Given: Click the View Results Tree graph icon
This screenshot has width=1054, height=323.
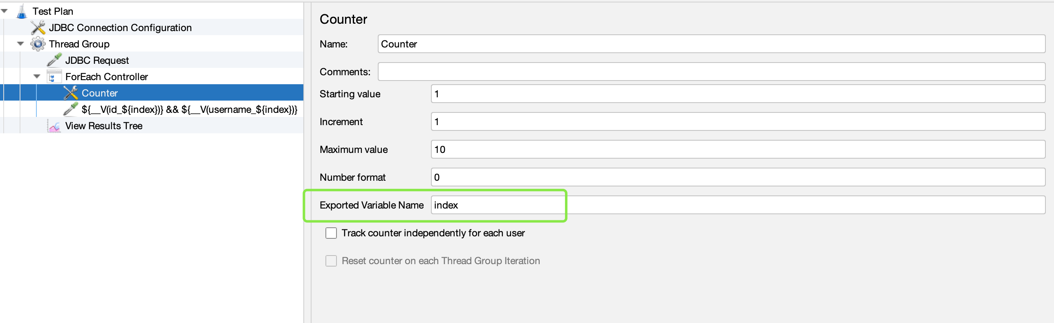Looking at the screenshot, I should 54,126.
